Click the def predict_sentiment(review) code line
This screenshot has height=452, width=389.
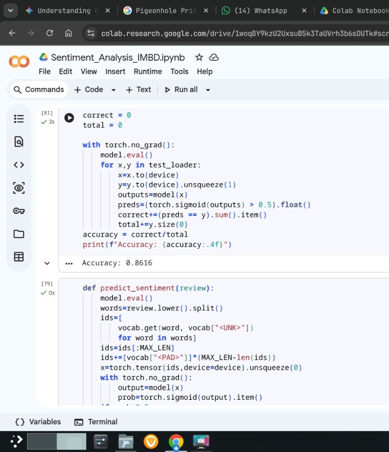pos(148,288)
